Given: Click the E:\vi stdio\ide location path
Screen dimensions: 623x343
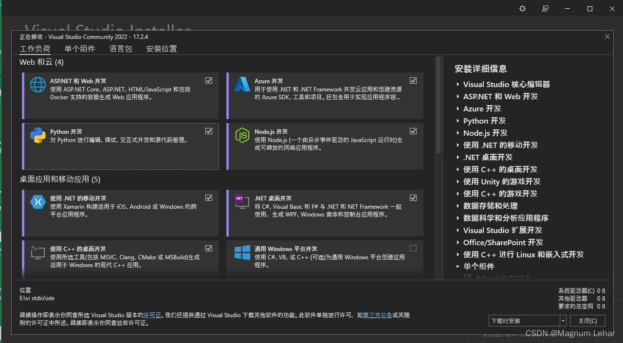Looking at the screenshot, I should pos(37,298).
